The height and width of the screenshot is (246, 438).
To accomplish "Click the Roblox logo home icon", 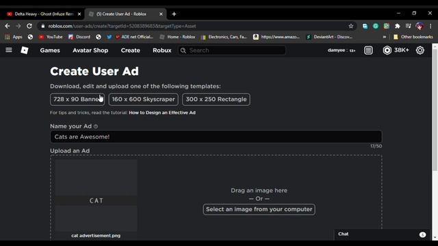I will coord(25,50).
